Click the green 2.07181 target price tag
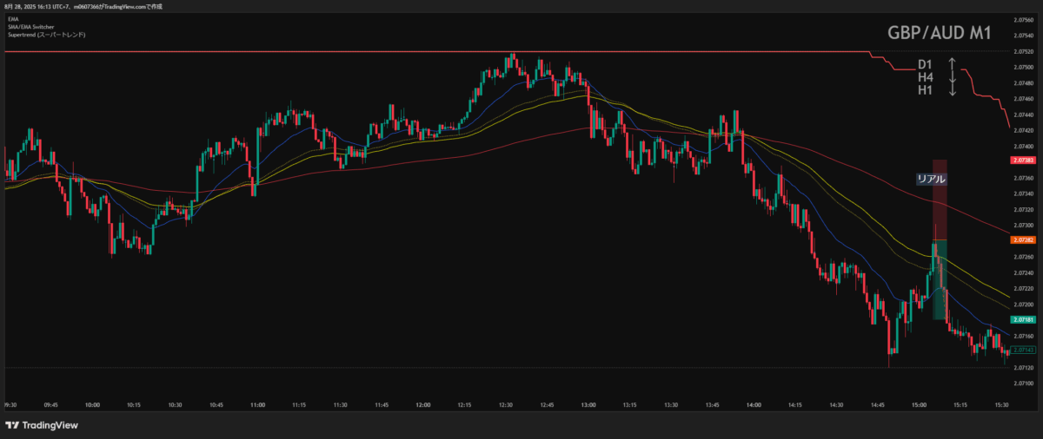Viewport: 1043px width, 439px height. pyautogui.click(x=1022, y=319)
